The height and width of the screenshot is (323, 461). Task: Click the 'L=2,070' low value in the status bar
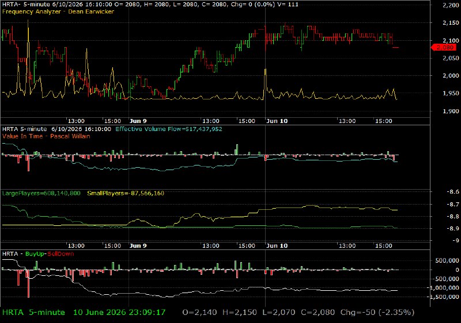click(279, 313)
